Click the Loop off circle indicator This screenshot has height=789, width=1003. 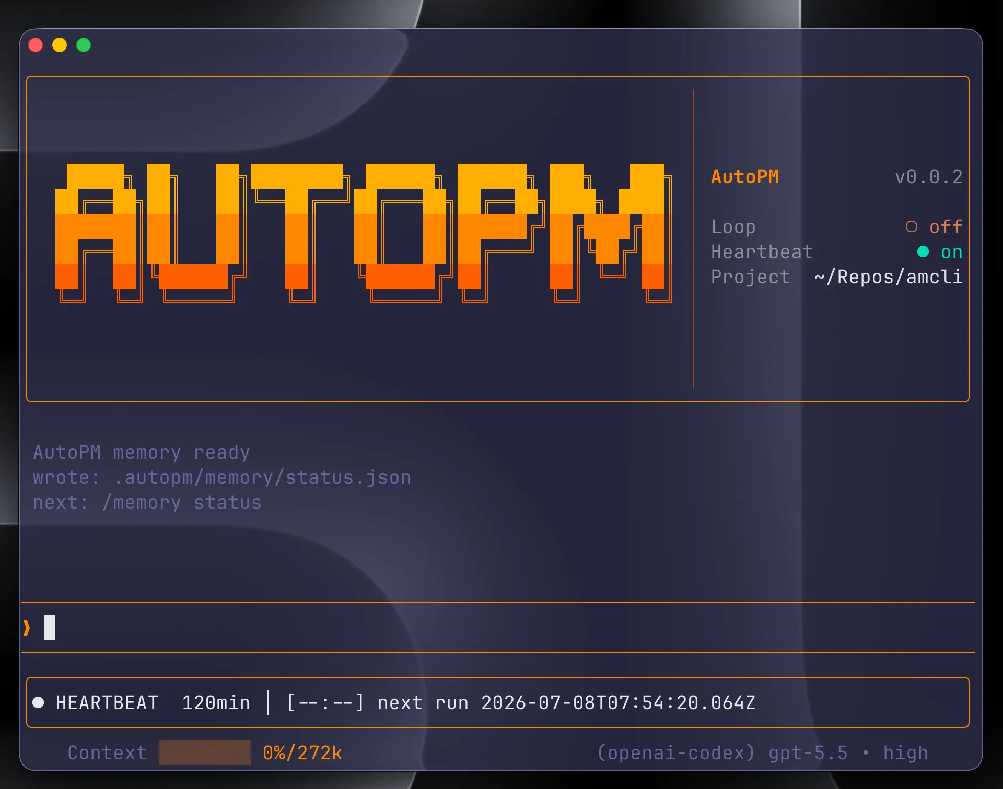coord(912,226)
